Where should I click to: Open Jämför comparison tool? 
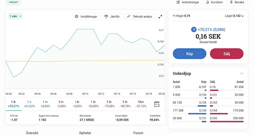[112, 16]
